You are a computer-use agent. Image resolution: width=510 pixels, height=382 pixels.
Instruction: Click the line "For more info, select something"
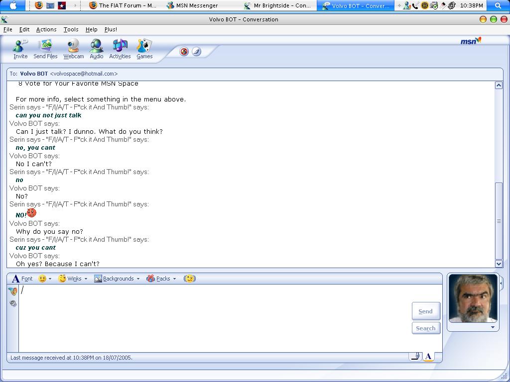click(101, 99)
